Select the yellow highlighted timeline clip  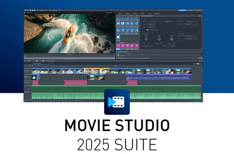point(97,71)
